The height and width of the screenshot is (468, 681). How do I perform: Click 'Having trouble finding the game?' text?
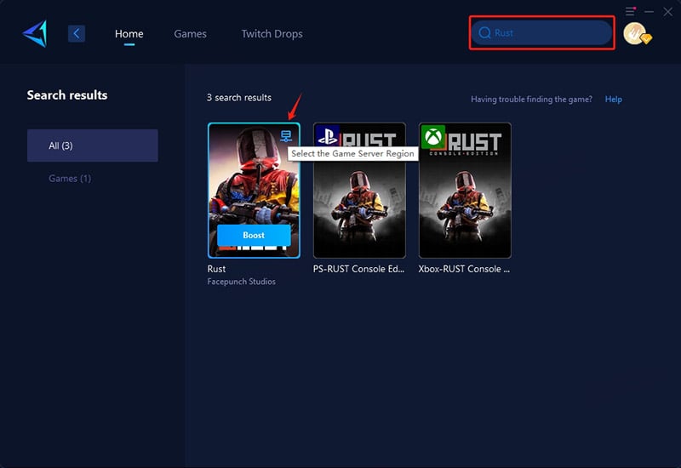pos(531,99)
